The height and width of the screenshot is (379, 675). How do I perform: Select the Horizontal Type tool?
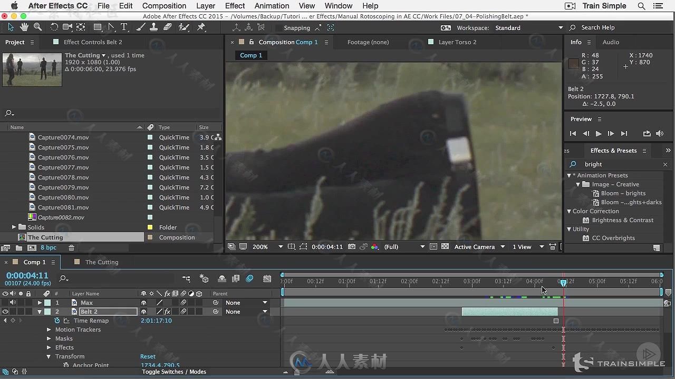click(x=124, y=27)
